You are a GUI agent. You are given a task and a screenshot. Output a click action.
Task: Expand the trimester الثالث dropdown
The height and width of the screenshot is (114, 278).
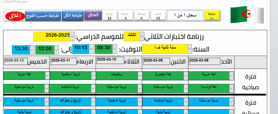click(142, 36)
